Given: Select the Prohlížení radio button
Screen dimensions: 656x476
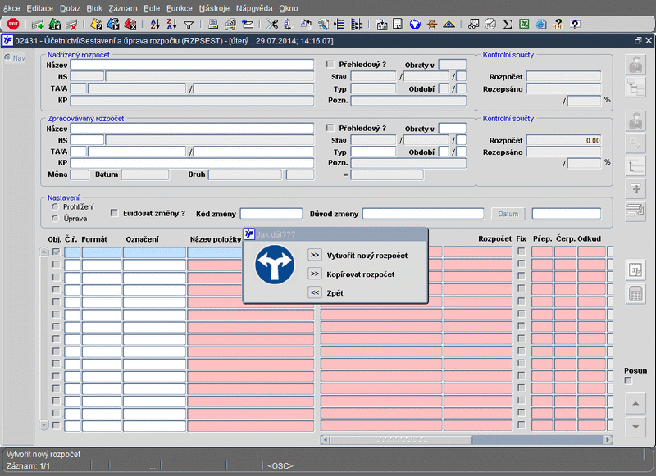Looking at the screenshot, I should [x=55, y=206].
